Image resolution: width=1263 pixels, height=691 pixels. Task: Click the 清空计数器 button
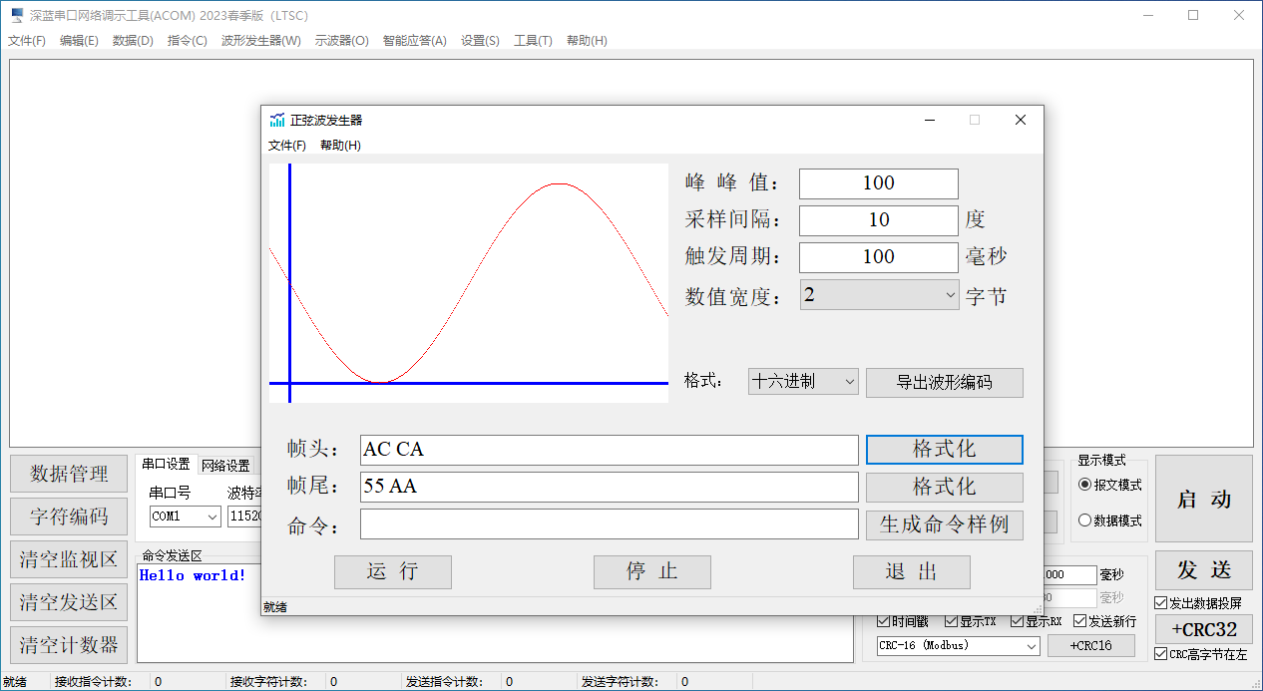69,645
